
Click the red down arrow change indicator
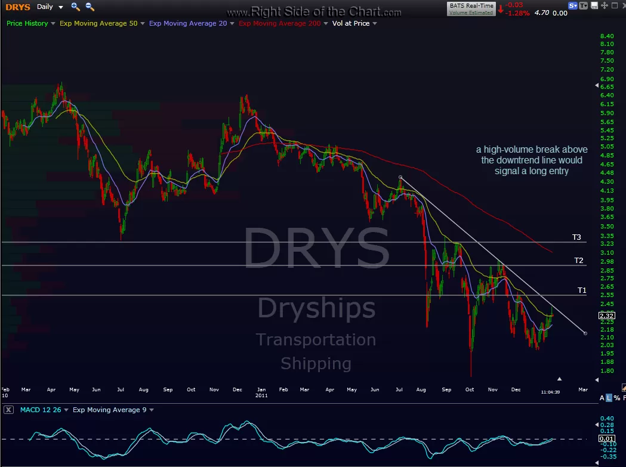pyautogui.click(x=500, y=9)
